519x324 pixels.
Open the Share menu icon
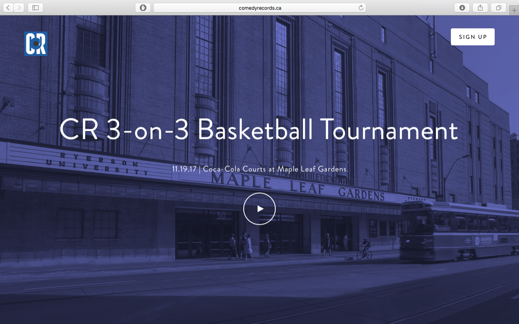480,8
